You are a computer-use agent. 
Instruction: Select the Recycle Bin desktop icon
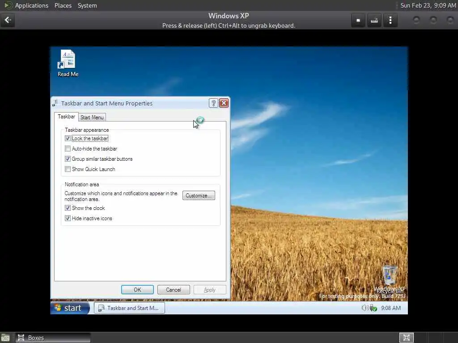(390, 279)
